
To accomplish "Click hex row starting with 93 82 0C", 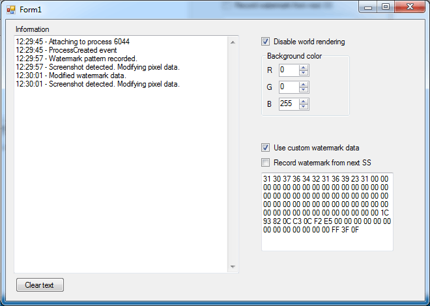I will coord(327,221).
